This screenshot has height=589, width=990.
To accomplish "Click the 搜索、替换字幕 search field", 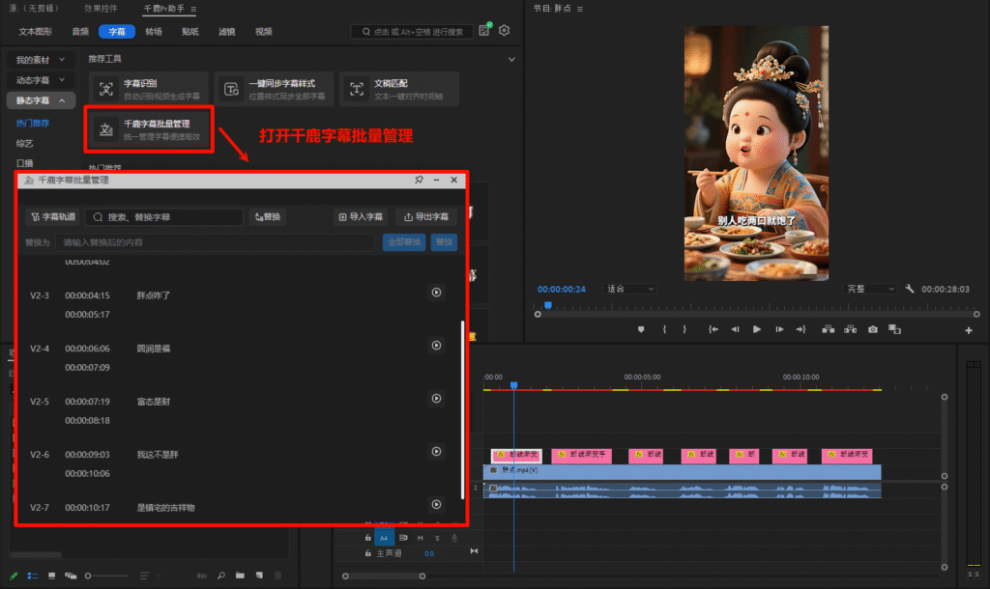I will point(164,217).
